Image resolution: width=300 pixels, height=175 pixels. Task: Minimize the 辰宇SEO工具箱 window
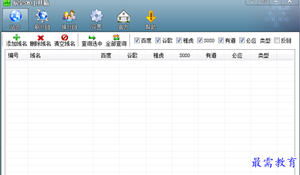(x=275, y=2)
